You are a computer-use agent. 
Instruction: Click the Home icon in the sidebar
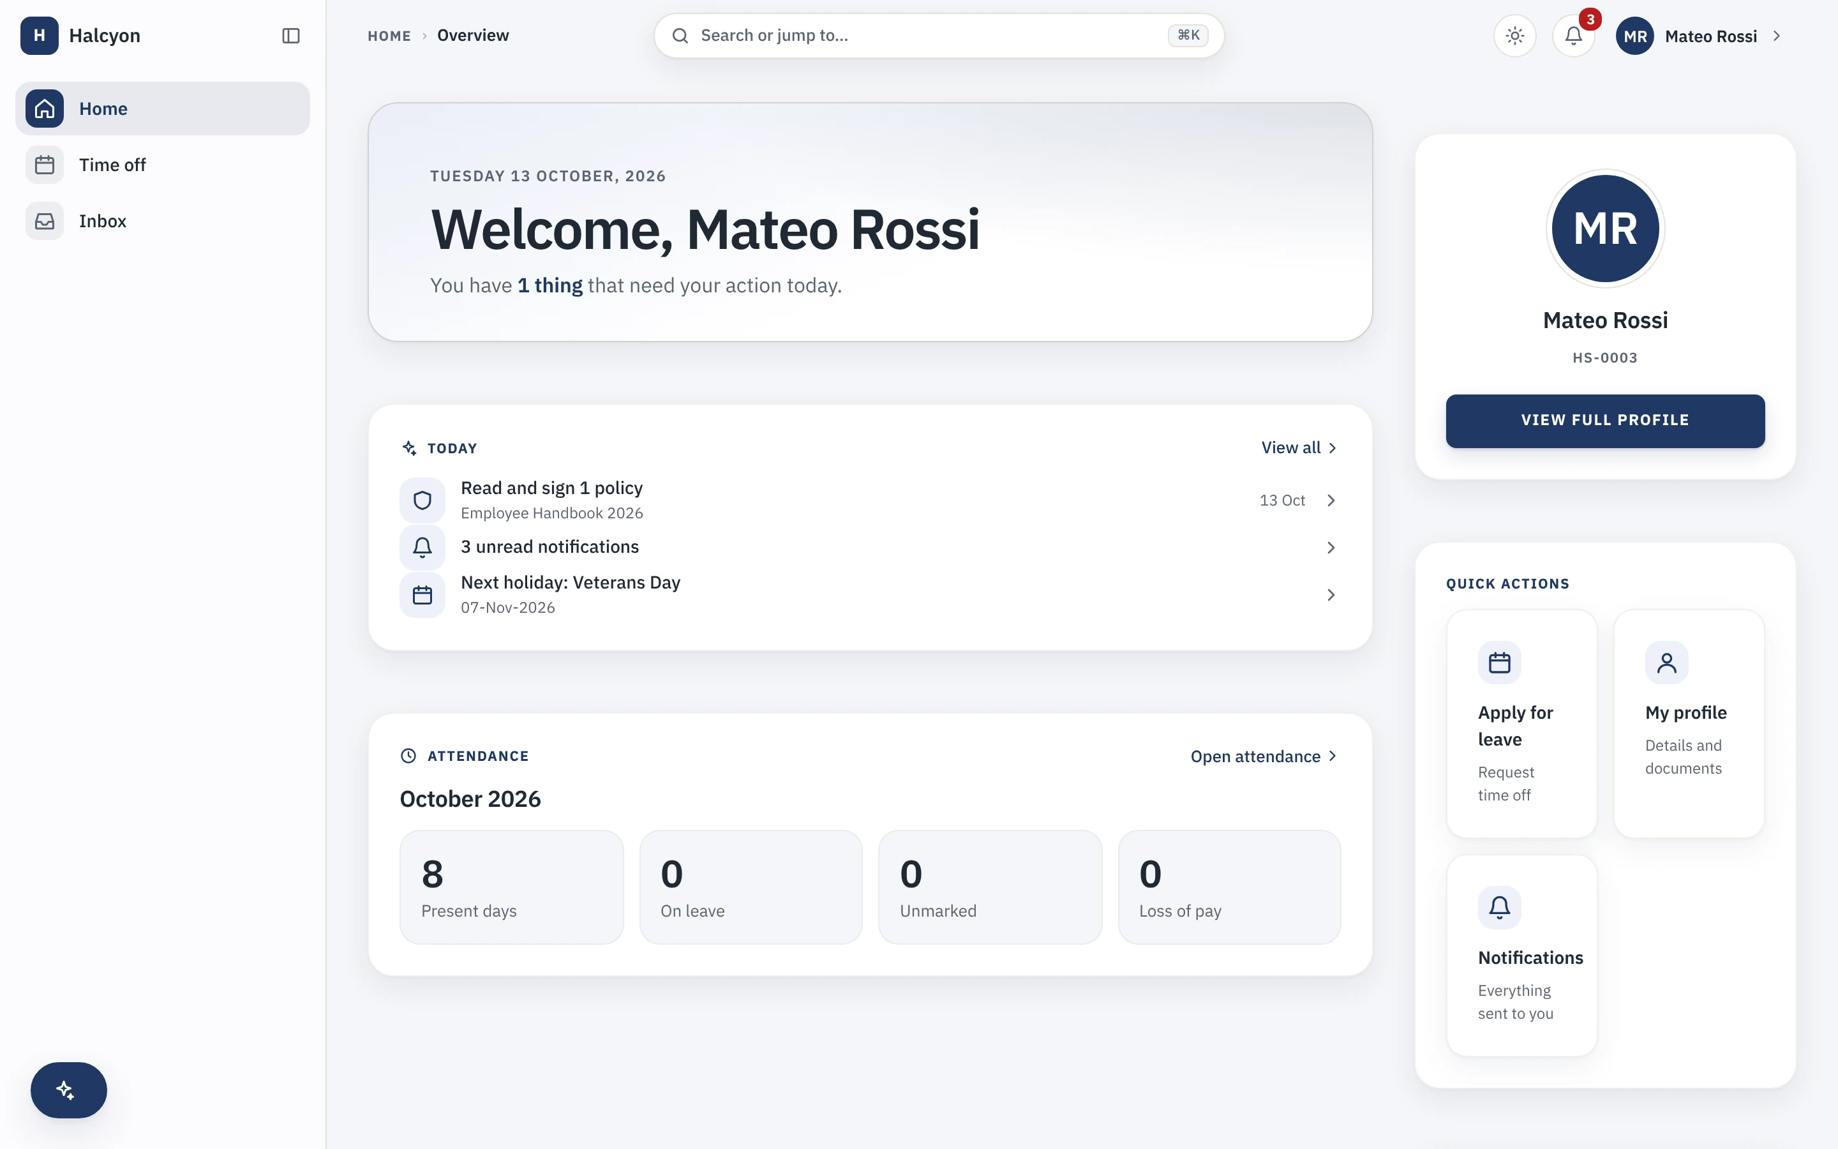click(45, 109)
